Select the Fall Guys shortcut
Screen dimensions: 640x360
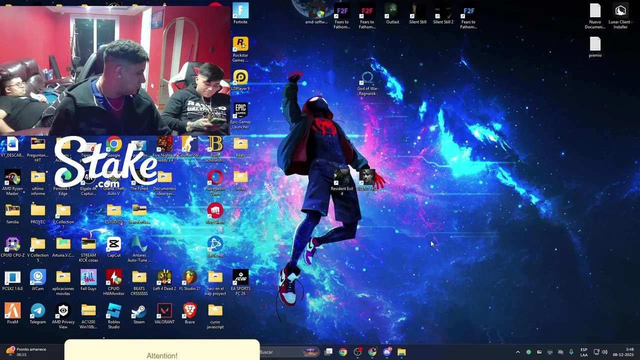click(x=88, y=280)
